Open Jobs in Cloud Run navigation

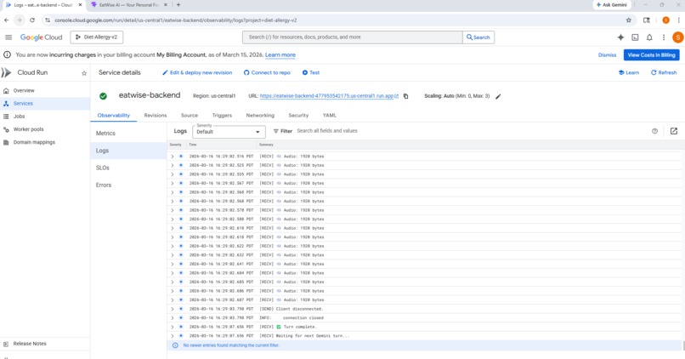(x=19, y=117)
